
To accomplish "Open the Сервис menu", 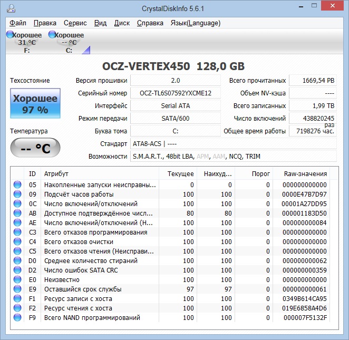I will 75,23.
